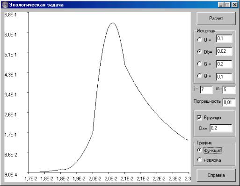This screenshot has width=240, height=186.
Task: Switch graph to невязка
Action: coord(199,160)
